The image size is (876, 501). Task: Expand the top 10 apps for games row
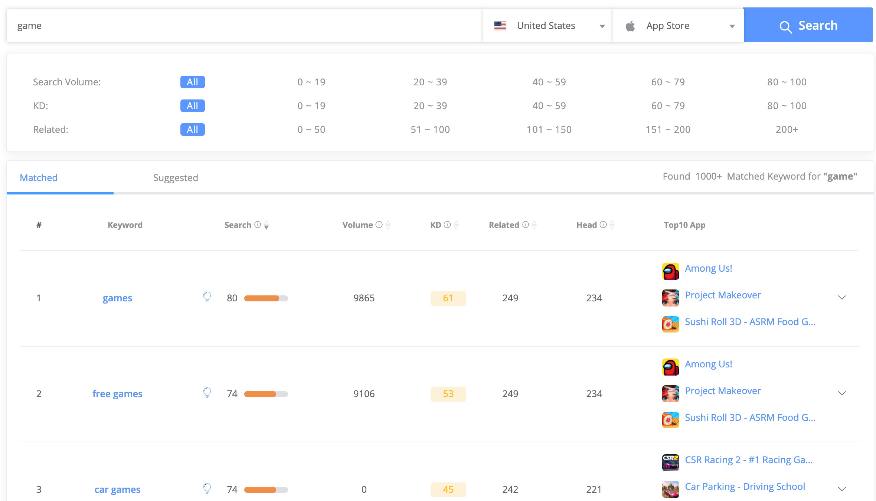[842, 298]
